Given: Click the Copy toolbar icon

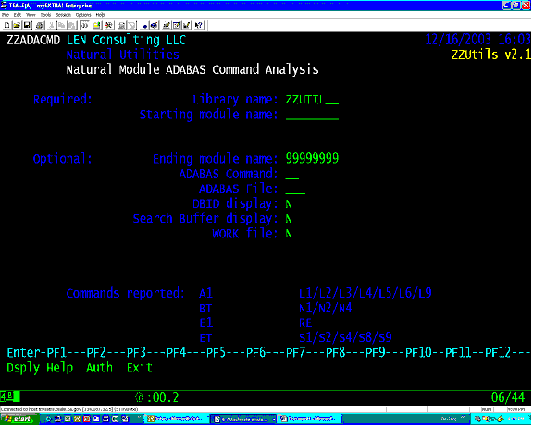Looking at the screenshot, I should (x=61, y=25).
